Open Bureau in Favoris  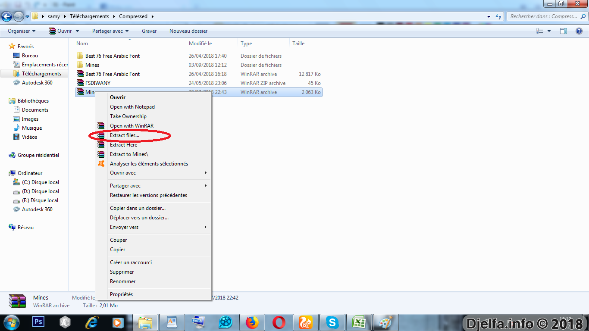(x=30, y=56)
